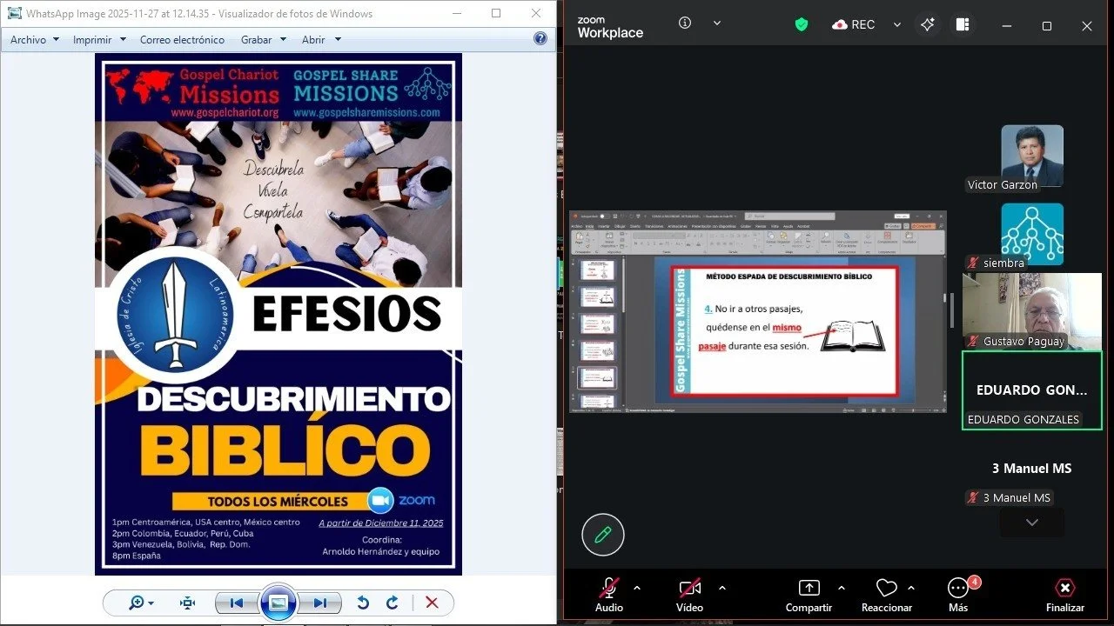
Task: Open the Archivo menu in photo viewer
Action: [x=35, y=39]
